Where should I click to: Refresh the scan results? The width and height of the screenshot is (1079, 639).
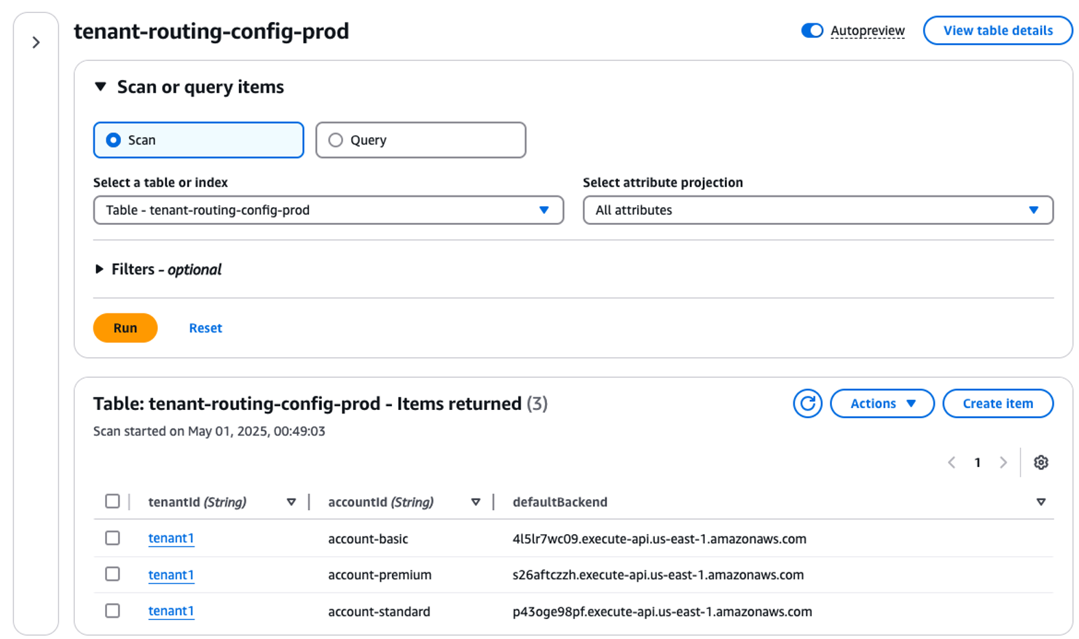click(808, 403)
